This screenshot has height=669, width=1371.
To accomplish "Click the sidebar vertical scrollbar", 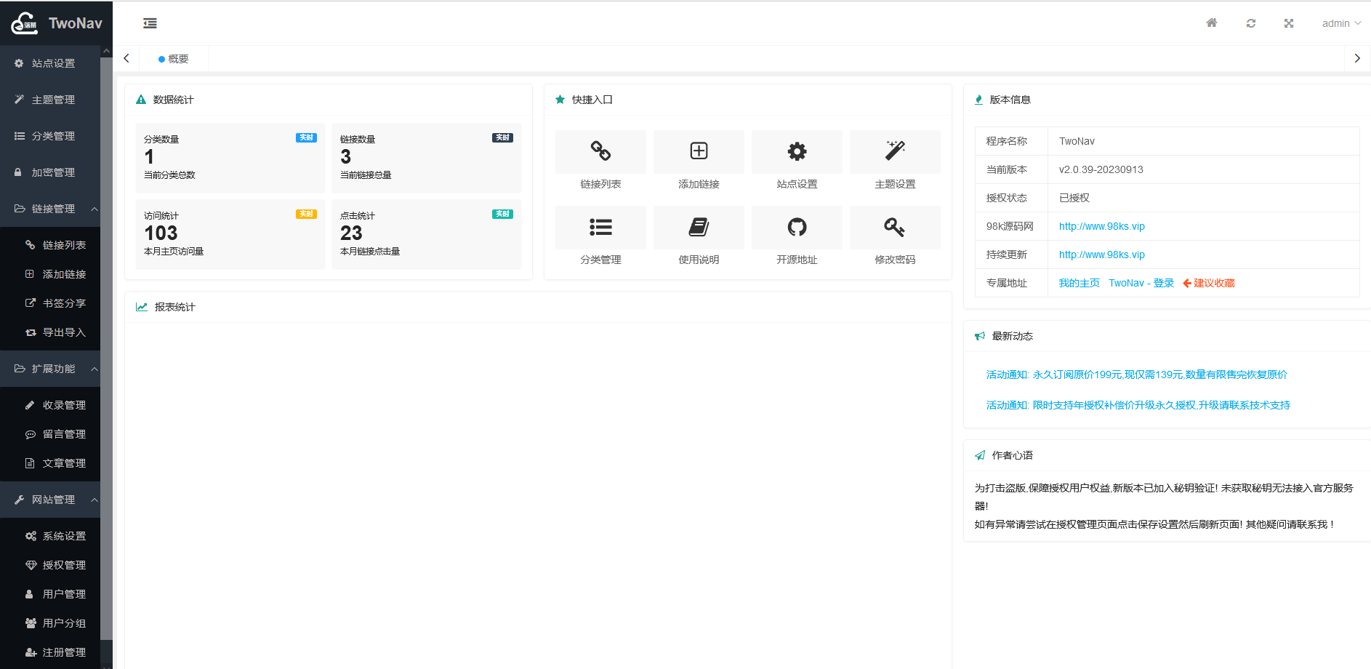I will click(107, 349).
